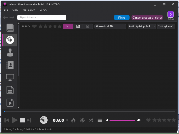Click the flame icon in player bar

point(73,120)
